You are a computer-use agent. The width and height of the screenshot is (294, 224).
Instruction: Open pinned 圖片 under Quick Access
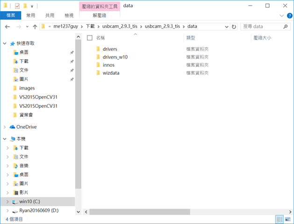tap(24, 79)
